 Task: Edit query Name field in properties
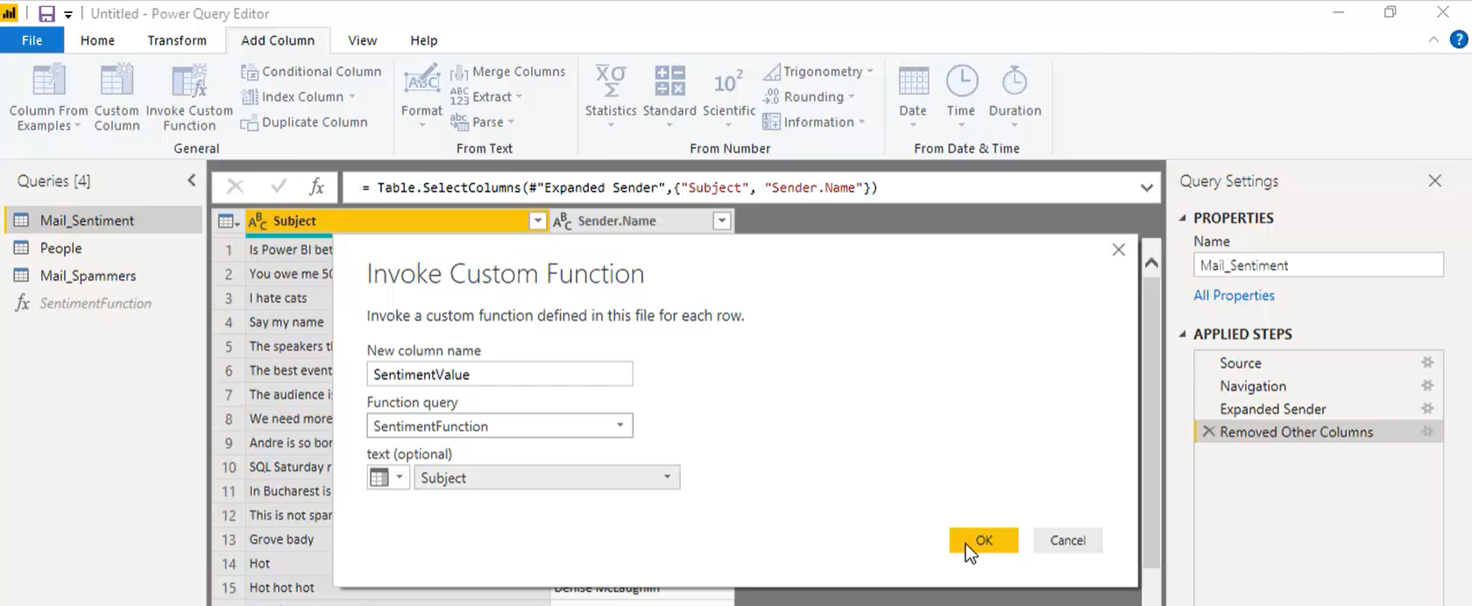point(1319,265)
